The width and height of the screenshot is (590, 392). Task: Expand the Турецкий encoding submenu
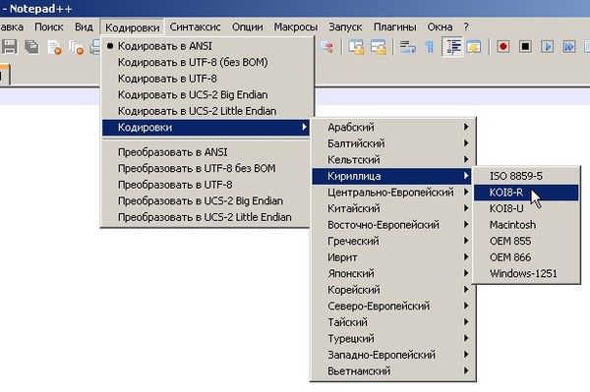pyautogui.click(x=392, y=338)
